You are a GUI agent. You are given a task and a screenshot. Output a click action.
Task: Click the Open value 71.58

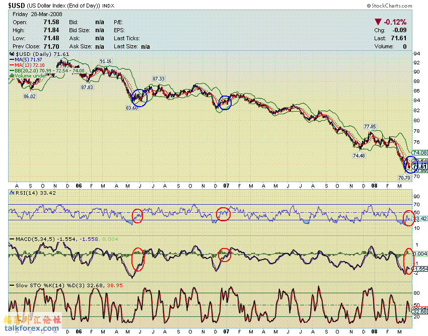coord(51,22)
